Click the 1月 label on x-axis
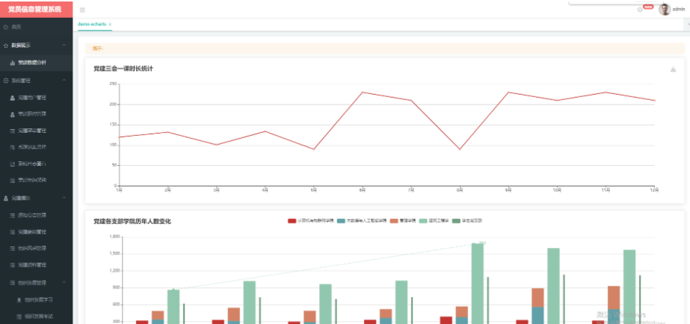This screenshot has width=690, height=324. tap(119, 190)
